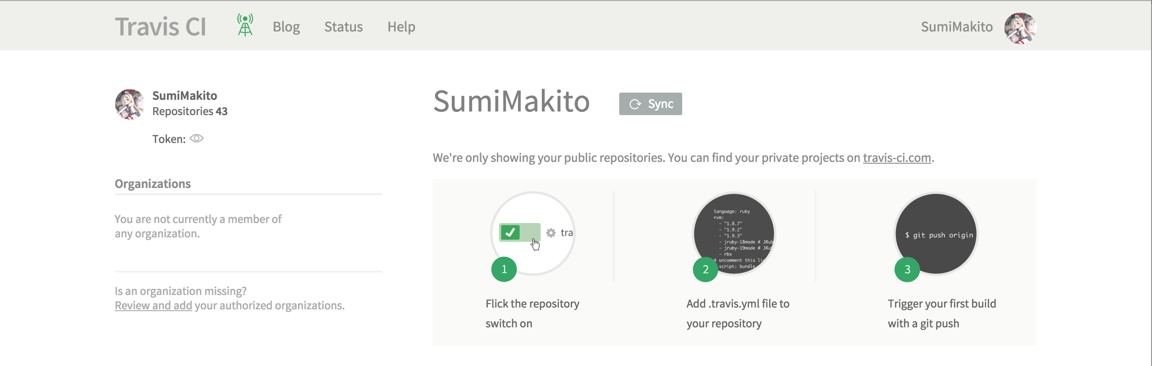Click the green step 3 badge

[x=907, y=269]
